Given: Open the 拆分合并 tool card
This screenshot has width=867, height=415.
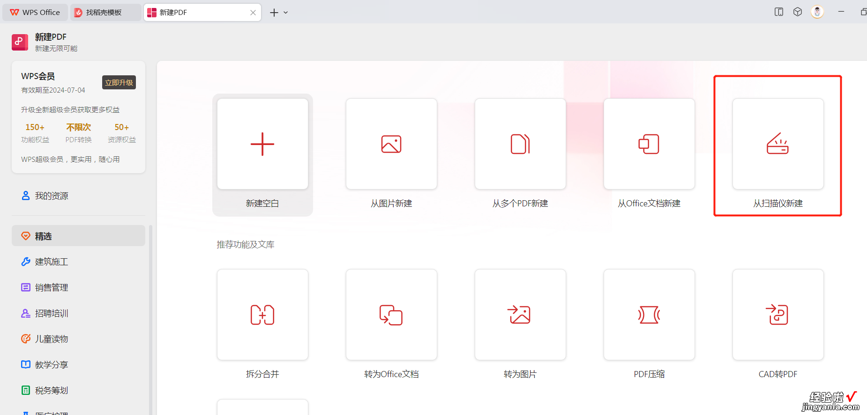Looking at the screenshot, I should pos(262,315).
